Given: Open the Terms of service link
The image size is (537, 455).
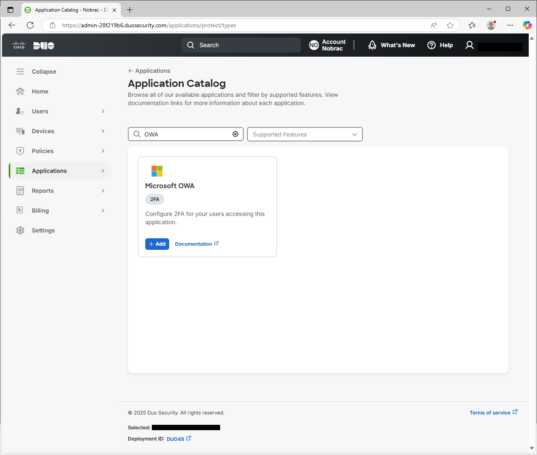Looking at the screenshot, I should [493, 412].
